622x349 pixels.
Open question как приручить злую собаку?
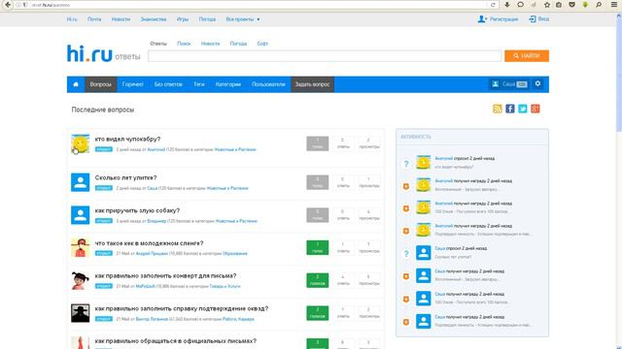[137, 210]
